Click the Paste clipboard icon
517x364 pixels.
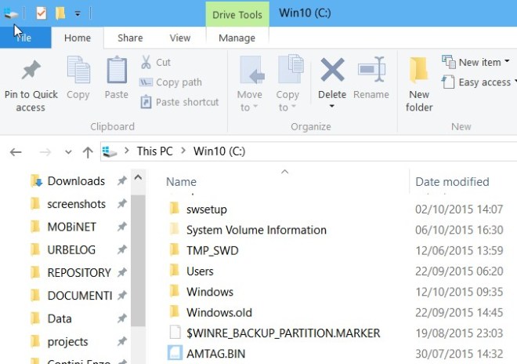tap(117, 70)
